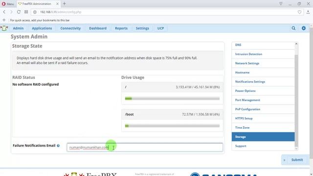Select the Storage sidebar item
This screenshot has width=313, height=176.
pyautogui.click(x=263, y=137)
